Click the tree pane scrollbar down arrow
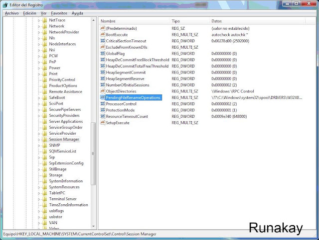 (x=93, y=226)
